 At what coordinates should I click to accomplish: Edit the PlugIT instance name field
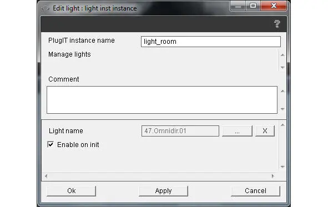211,42
